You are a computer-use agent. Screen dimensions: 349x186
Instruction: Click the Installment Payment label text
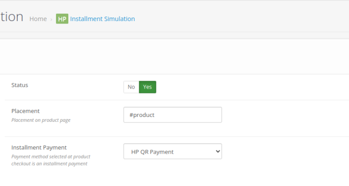(x=39, y=148)
